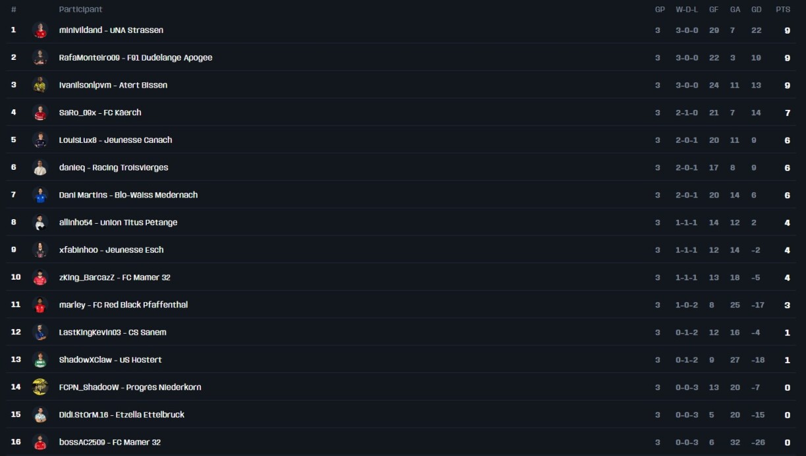806x456 pixels.
Task: Click SaRo_09x's avatar icon
Action: (x=40, y=113)
